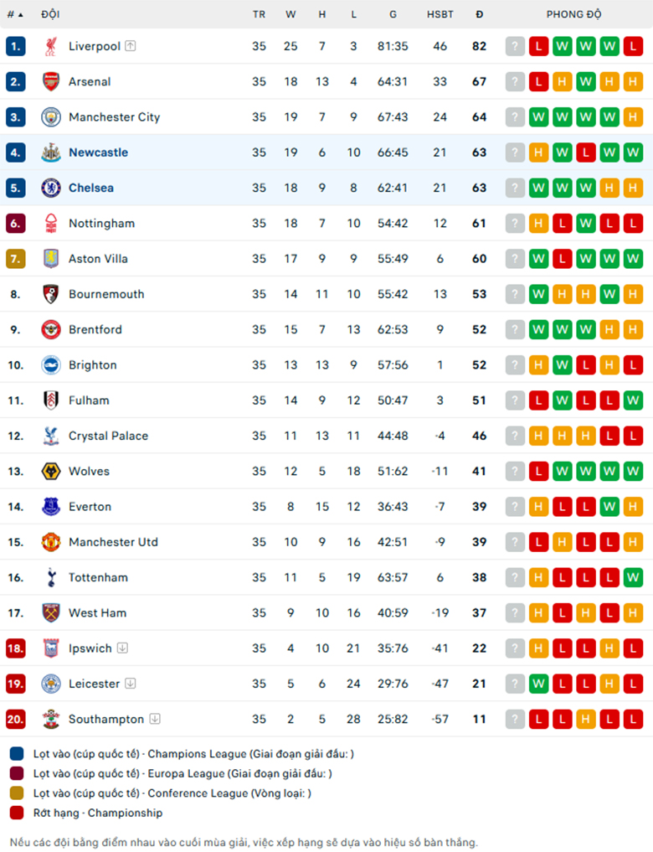Click the Chelsea club crest icon
The image size is (653, 852).
tap(51, 188)
